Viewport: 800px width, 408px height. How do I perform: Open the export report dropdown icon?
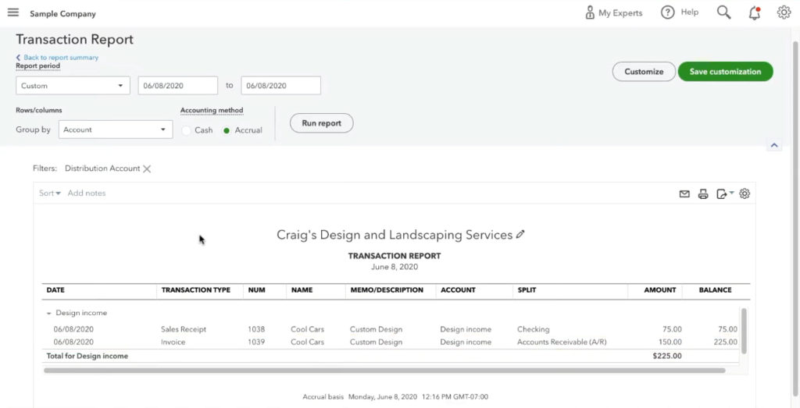tap(723, 194)
